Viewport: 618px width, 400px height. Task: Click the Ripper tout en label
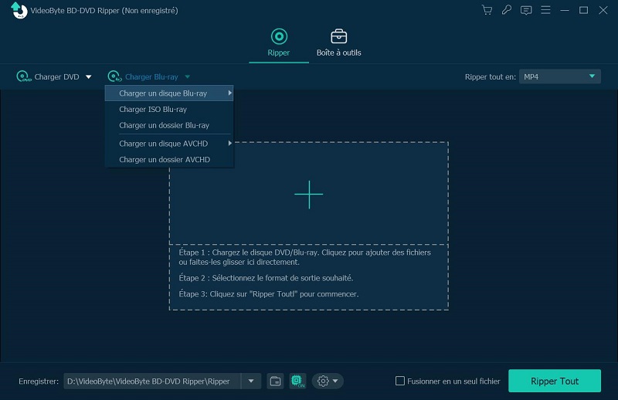(x=490, y=77)
